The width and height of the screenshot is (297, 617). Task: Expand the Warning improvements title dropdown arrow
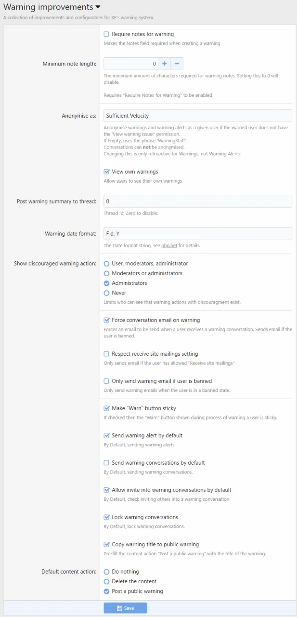point(98,7)
